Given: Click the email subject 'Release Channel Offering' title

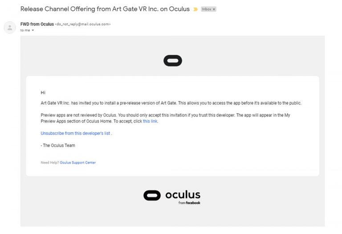Looking at the screenshot, I should (x=105, y=9).
